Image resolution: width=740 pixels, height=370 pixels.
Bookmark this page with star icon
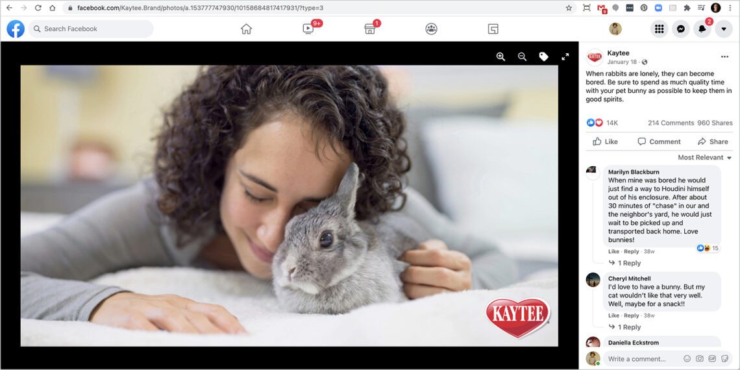[569, 8]
